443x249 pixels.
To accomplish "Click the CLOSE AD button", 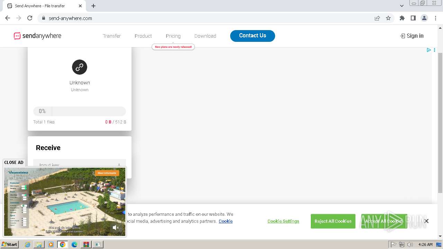I will point(14,162).
